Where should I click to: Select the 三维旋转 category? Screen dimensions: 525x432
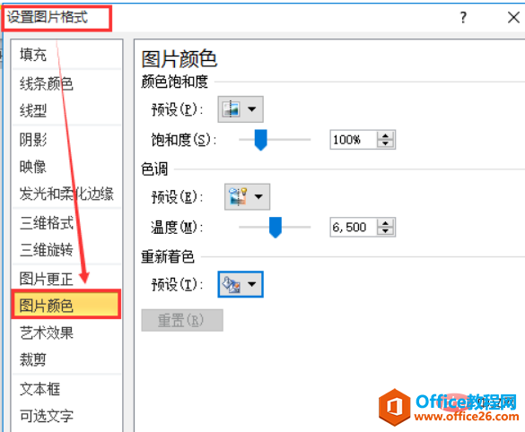point(66,250)
